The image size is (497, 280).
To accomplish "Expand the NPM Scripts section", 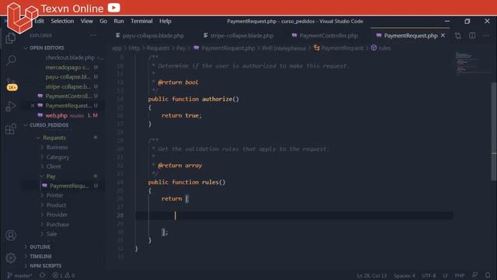I will pyautogui.click(x=45, y=266).
